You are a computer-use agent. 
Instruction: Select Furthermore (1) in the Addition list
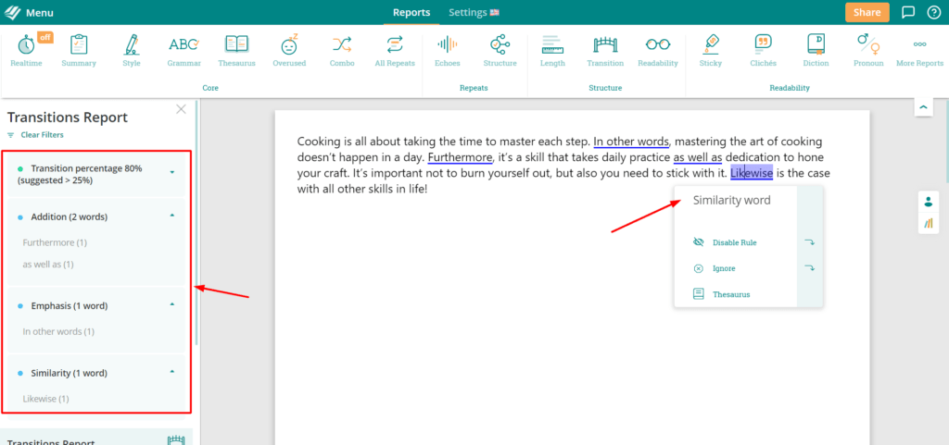(55, 243)
